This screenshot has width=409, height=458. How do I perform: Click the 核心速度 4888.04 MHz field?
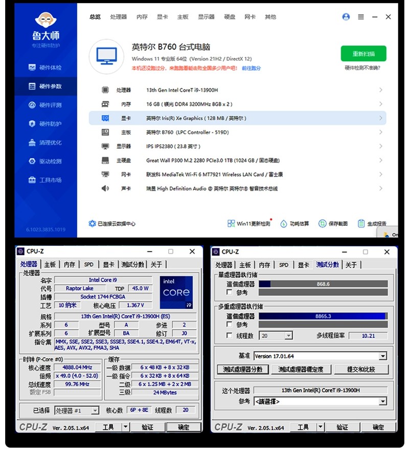coord(77,367)
